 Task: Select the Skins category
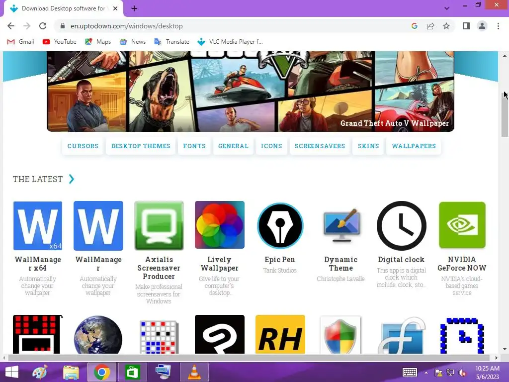pyautogui.click(x=368, y=146)
